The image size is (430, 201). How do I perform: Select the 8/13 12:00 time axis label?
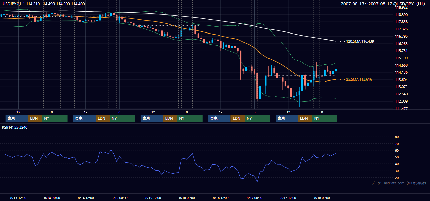pyautogui.click(x=19, y=198)
